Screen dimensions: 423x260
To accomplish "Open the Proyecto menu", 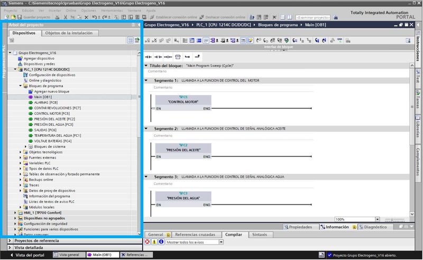I will click(11, 11).
